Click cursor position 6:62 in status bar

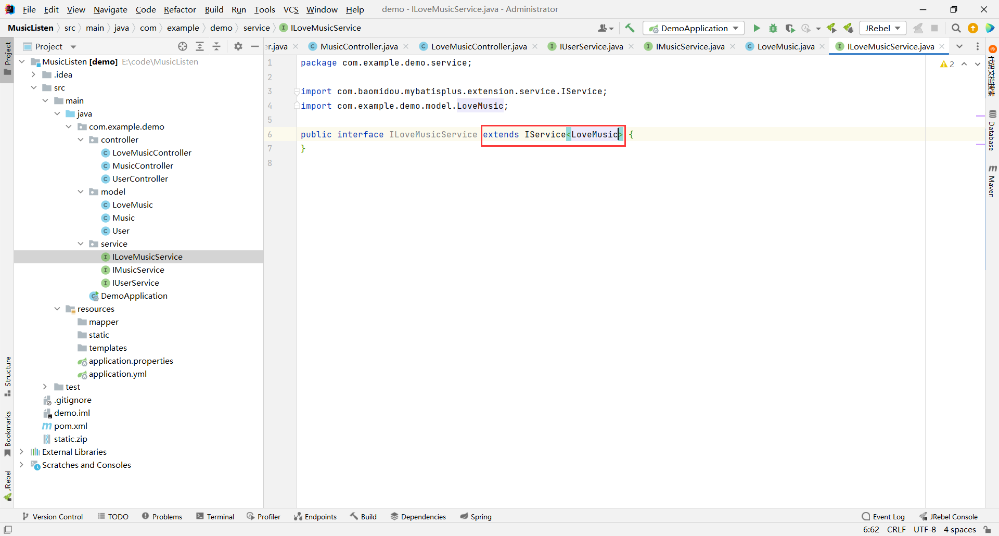click(871, 530)
